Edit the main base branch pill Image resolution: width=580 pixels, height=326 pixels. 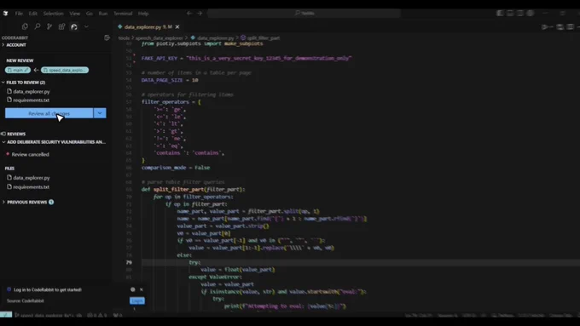coord(18,70)
